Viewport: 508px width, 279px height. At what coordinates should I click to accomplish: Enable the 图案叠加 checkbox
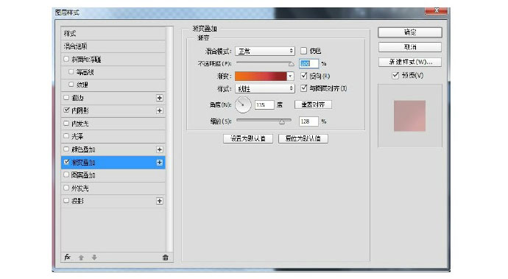click(x=66, y=174)
